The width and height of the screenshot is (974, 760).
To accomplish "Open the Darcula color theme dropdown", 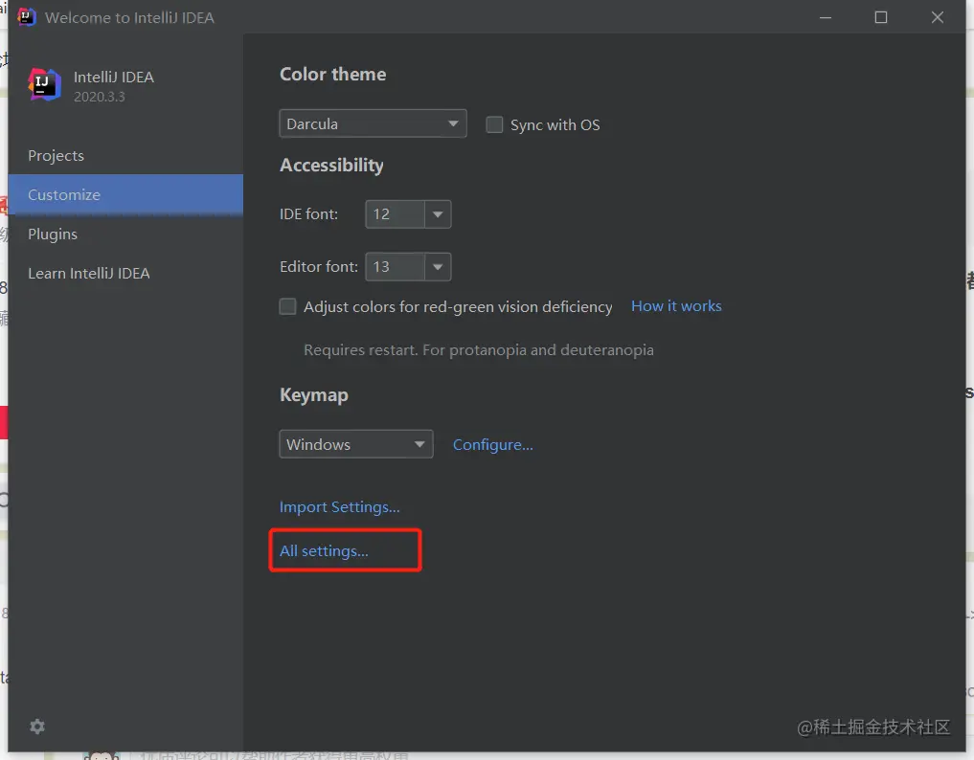I will click(373, 124).
